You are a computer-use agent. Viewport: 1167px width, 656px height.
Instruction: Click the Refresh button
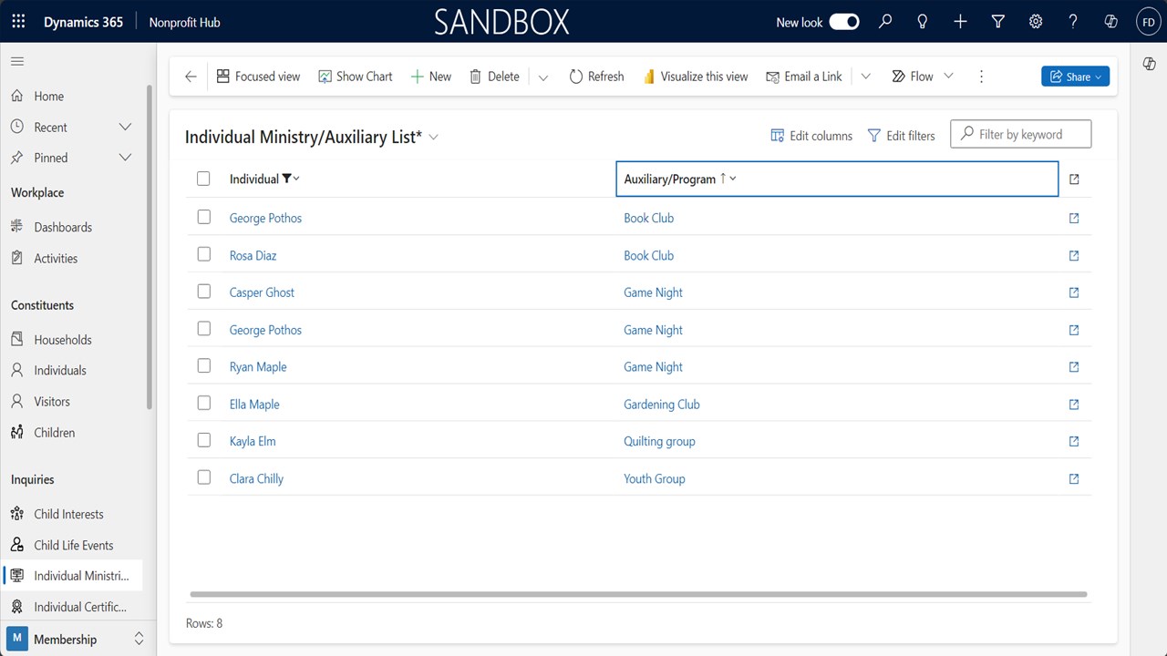pyautogui.click(x=596, y=77)
